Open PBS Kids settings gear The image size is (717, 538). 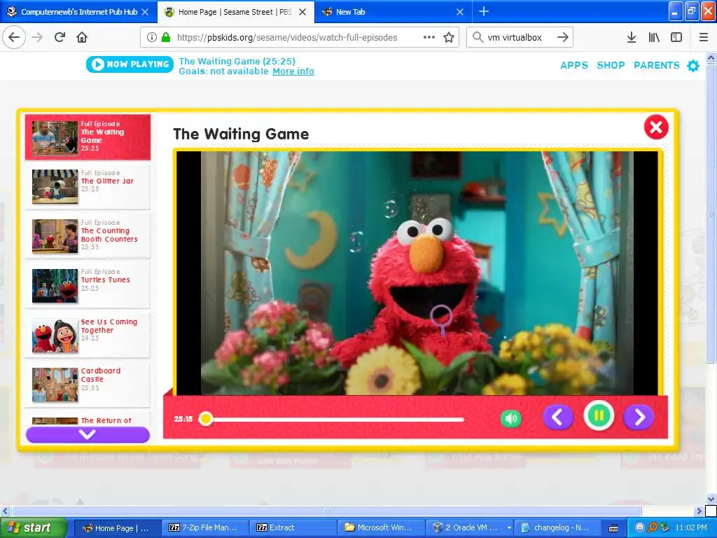coord(693,66)
